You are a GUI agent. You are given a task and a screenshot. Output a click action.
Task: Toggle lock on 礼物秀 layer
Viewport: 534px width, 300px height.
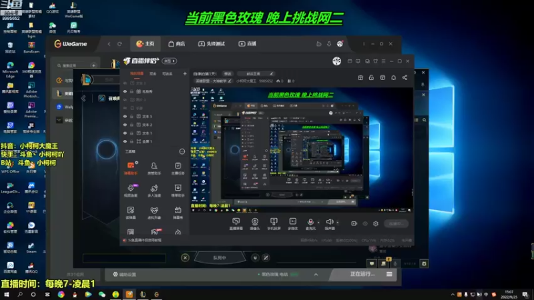[x=131, y=91]
